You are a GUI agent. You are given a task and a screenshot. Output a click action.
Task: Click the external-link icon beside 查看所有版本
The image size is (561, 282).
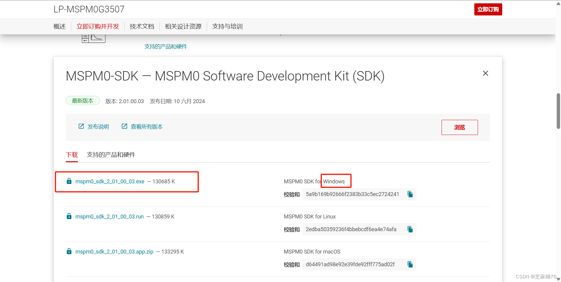tap(124, 126)
